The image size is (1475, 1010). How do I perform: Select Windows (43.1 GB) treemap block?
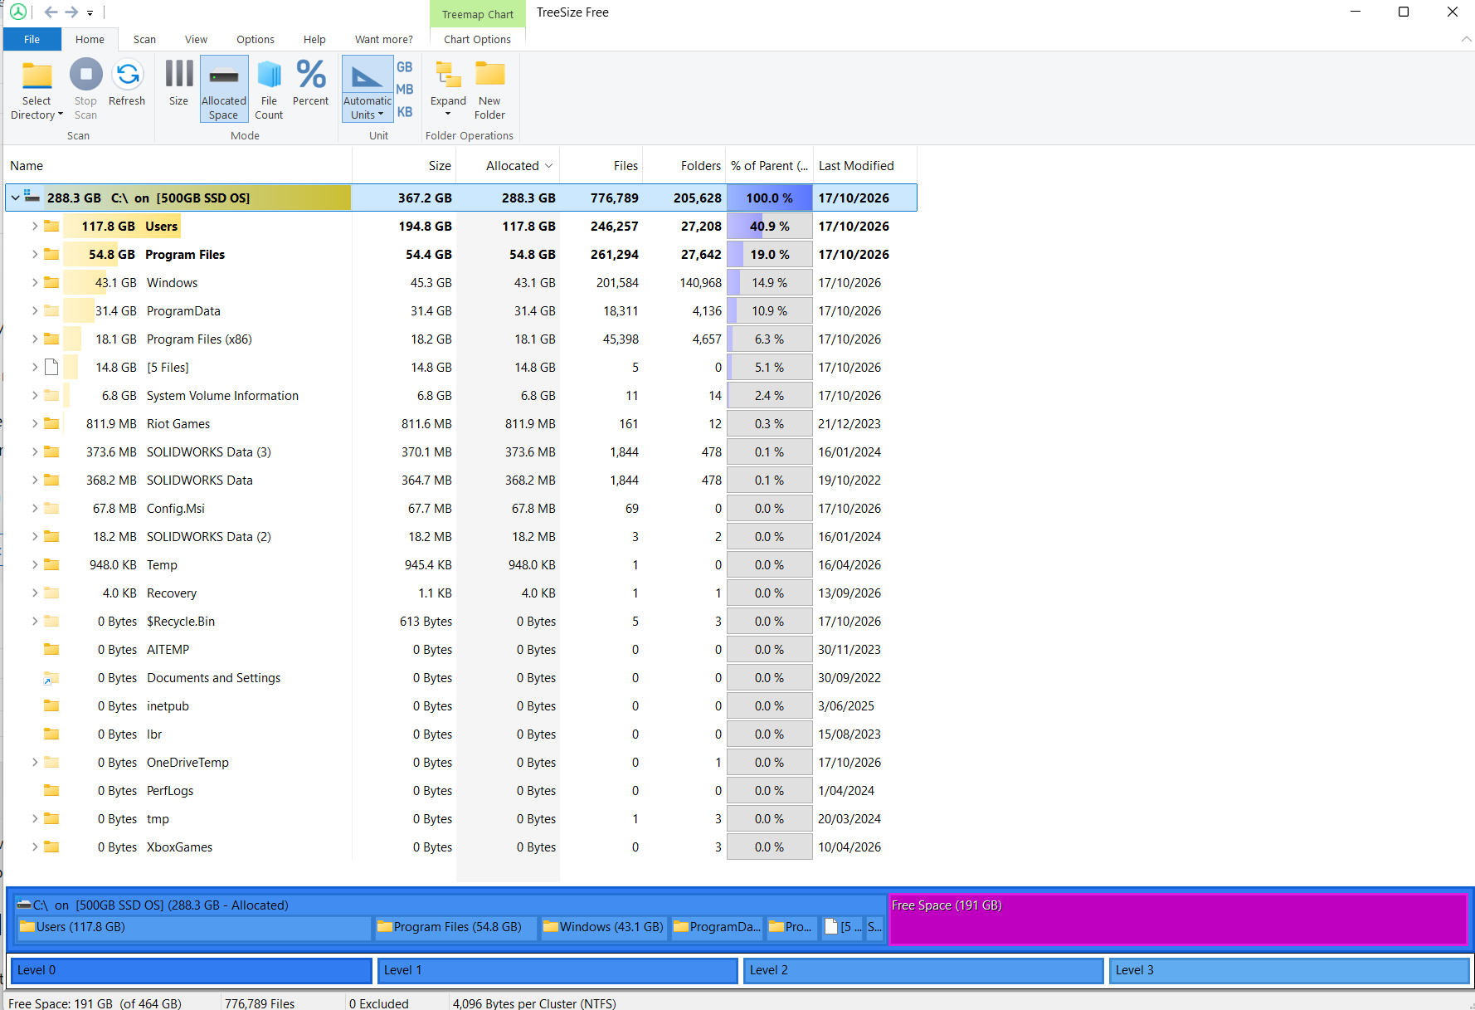coord(604,928)
